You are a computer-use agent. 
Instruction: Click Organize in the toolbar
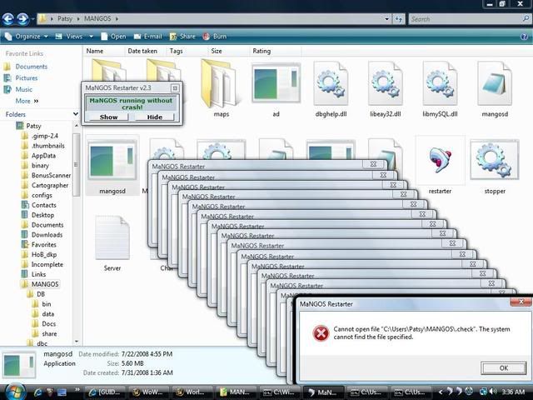[26, 37]
